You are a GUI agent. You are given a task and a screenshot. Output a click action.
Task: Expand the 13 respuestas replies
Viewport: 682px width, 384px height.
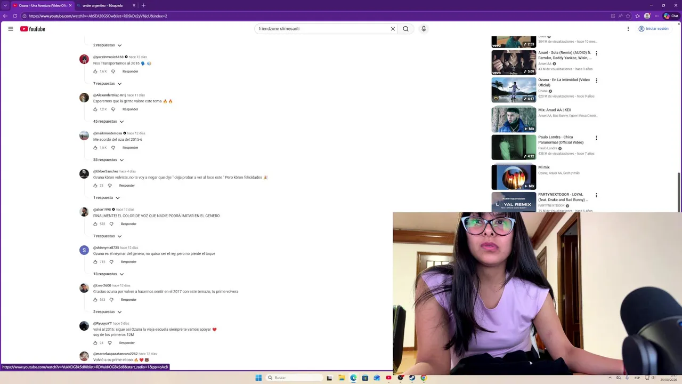pyautogui.click(x=108, y=274)
